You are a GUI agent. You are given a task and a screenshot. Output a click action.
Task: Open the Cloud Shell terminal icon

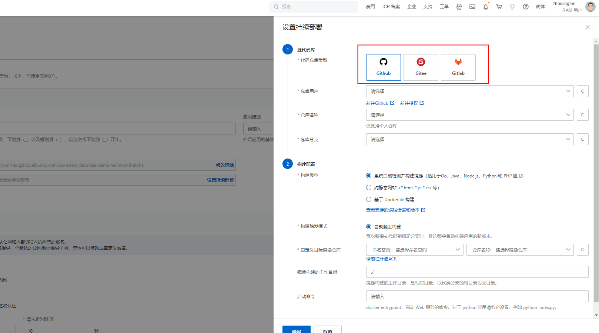(x=472, y=7)
